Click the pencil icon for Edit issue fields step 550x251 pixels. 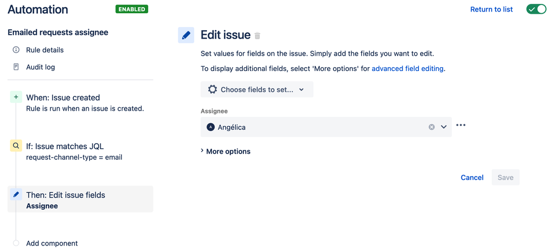pyautogui.click(x=16, y=194)
